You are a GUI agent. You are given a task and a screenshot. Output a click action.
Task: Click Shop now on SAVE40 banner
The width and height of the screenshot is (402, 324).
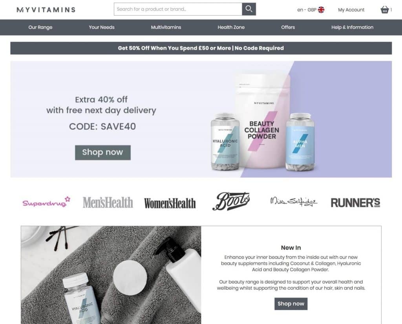(103, 153)
